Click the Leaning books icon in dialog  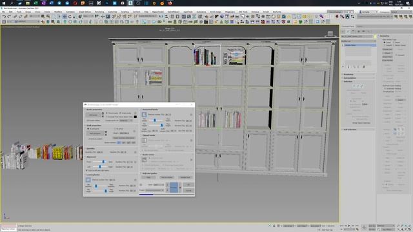tap(88, 180)
